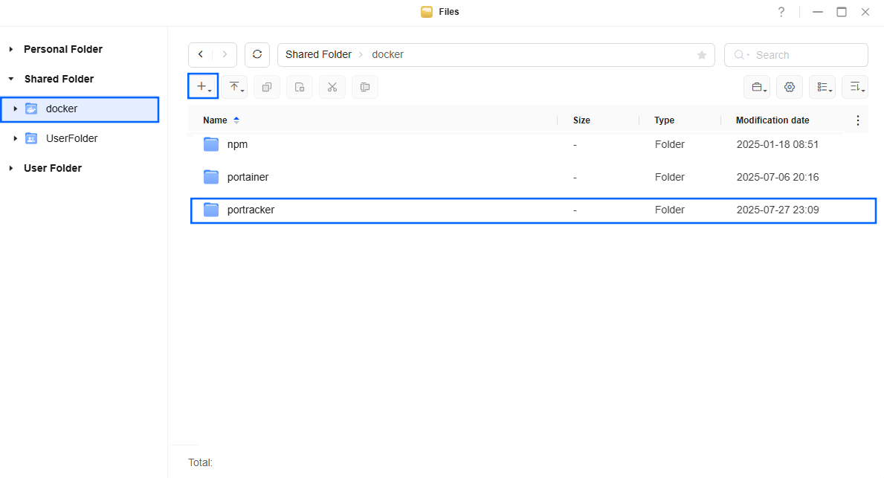The width and height of the screenshot is (884, 478).
Task: Click the UserFolder icon in sidebar
Action: click(x=31, y=138)
